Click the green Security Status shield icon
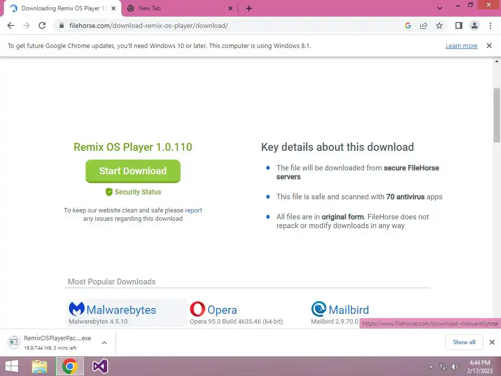This screenshot has height=376, width=501. (x=109, y=192)
